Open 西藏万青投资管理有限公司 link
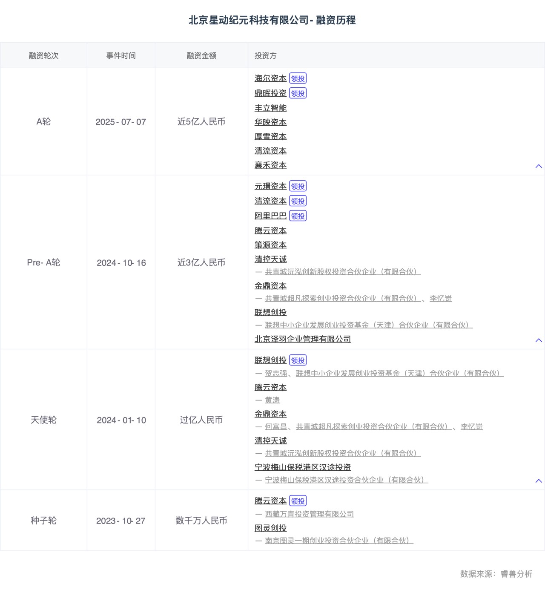Image resolution: width=545 pixels, height=596 pixels. 310,514
